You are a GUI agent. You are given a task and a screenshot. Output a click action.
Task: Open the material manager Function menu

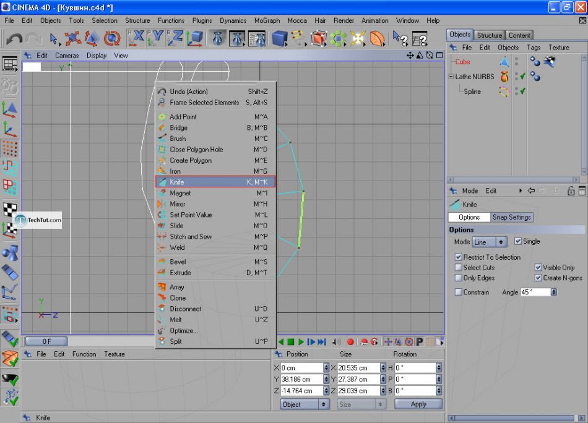point(84,354)
